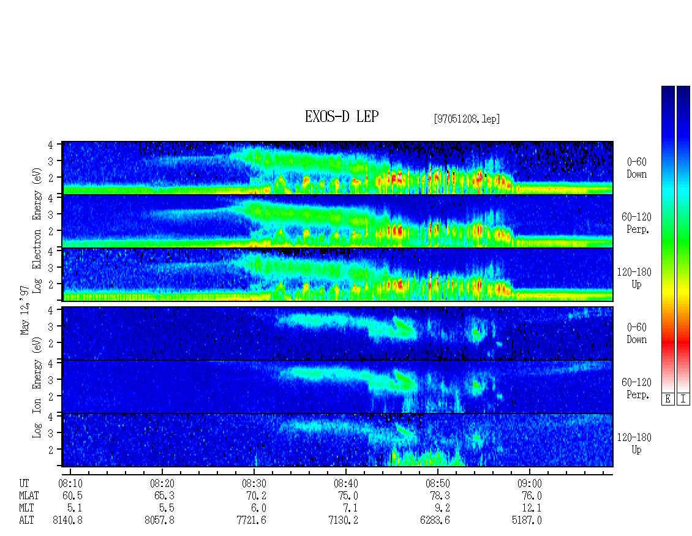The height and width of the screenshot is (536, 692).
Task: Click the electron color scale bar above E
Action: (668, 238)
